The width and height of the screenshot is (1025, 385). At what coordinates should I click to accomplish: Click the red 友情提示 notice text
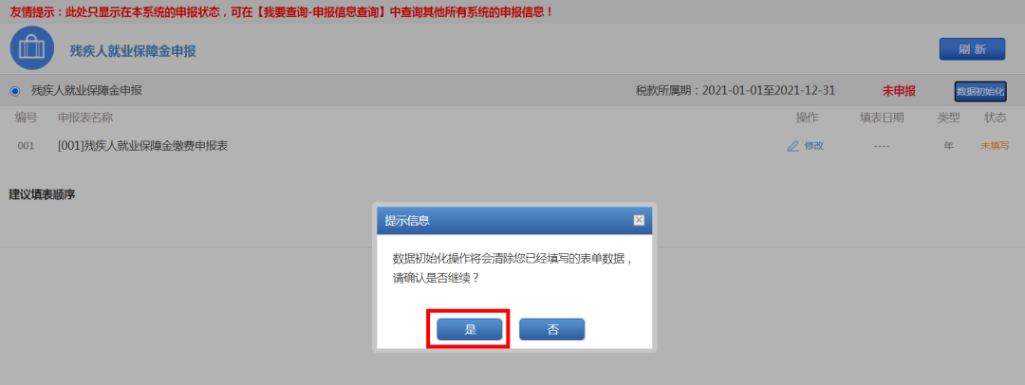pyautogui.click(x=282, y=11)
